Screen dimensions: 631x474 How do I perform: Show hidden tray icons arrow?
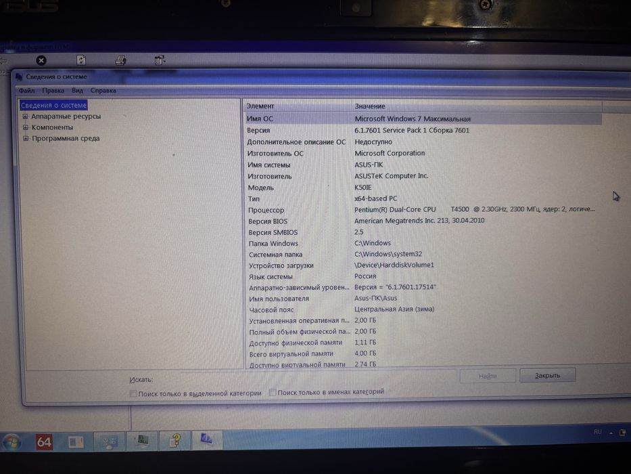(611, 433)
